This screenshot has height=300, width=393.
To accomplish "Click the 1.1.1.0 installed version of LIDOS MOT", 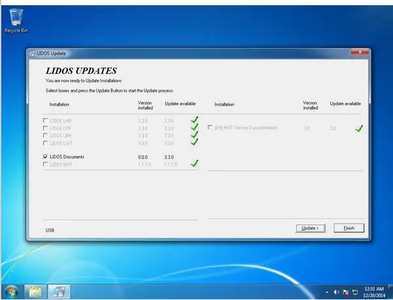I will tap(145, 165).
